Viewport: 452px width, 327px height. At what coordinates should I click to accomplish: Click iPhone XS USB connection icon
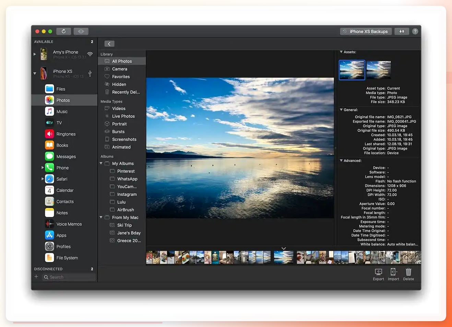coord(90,73)
